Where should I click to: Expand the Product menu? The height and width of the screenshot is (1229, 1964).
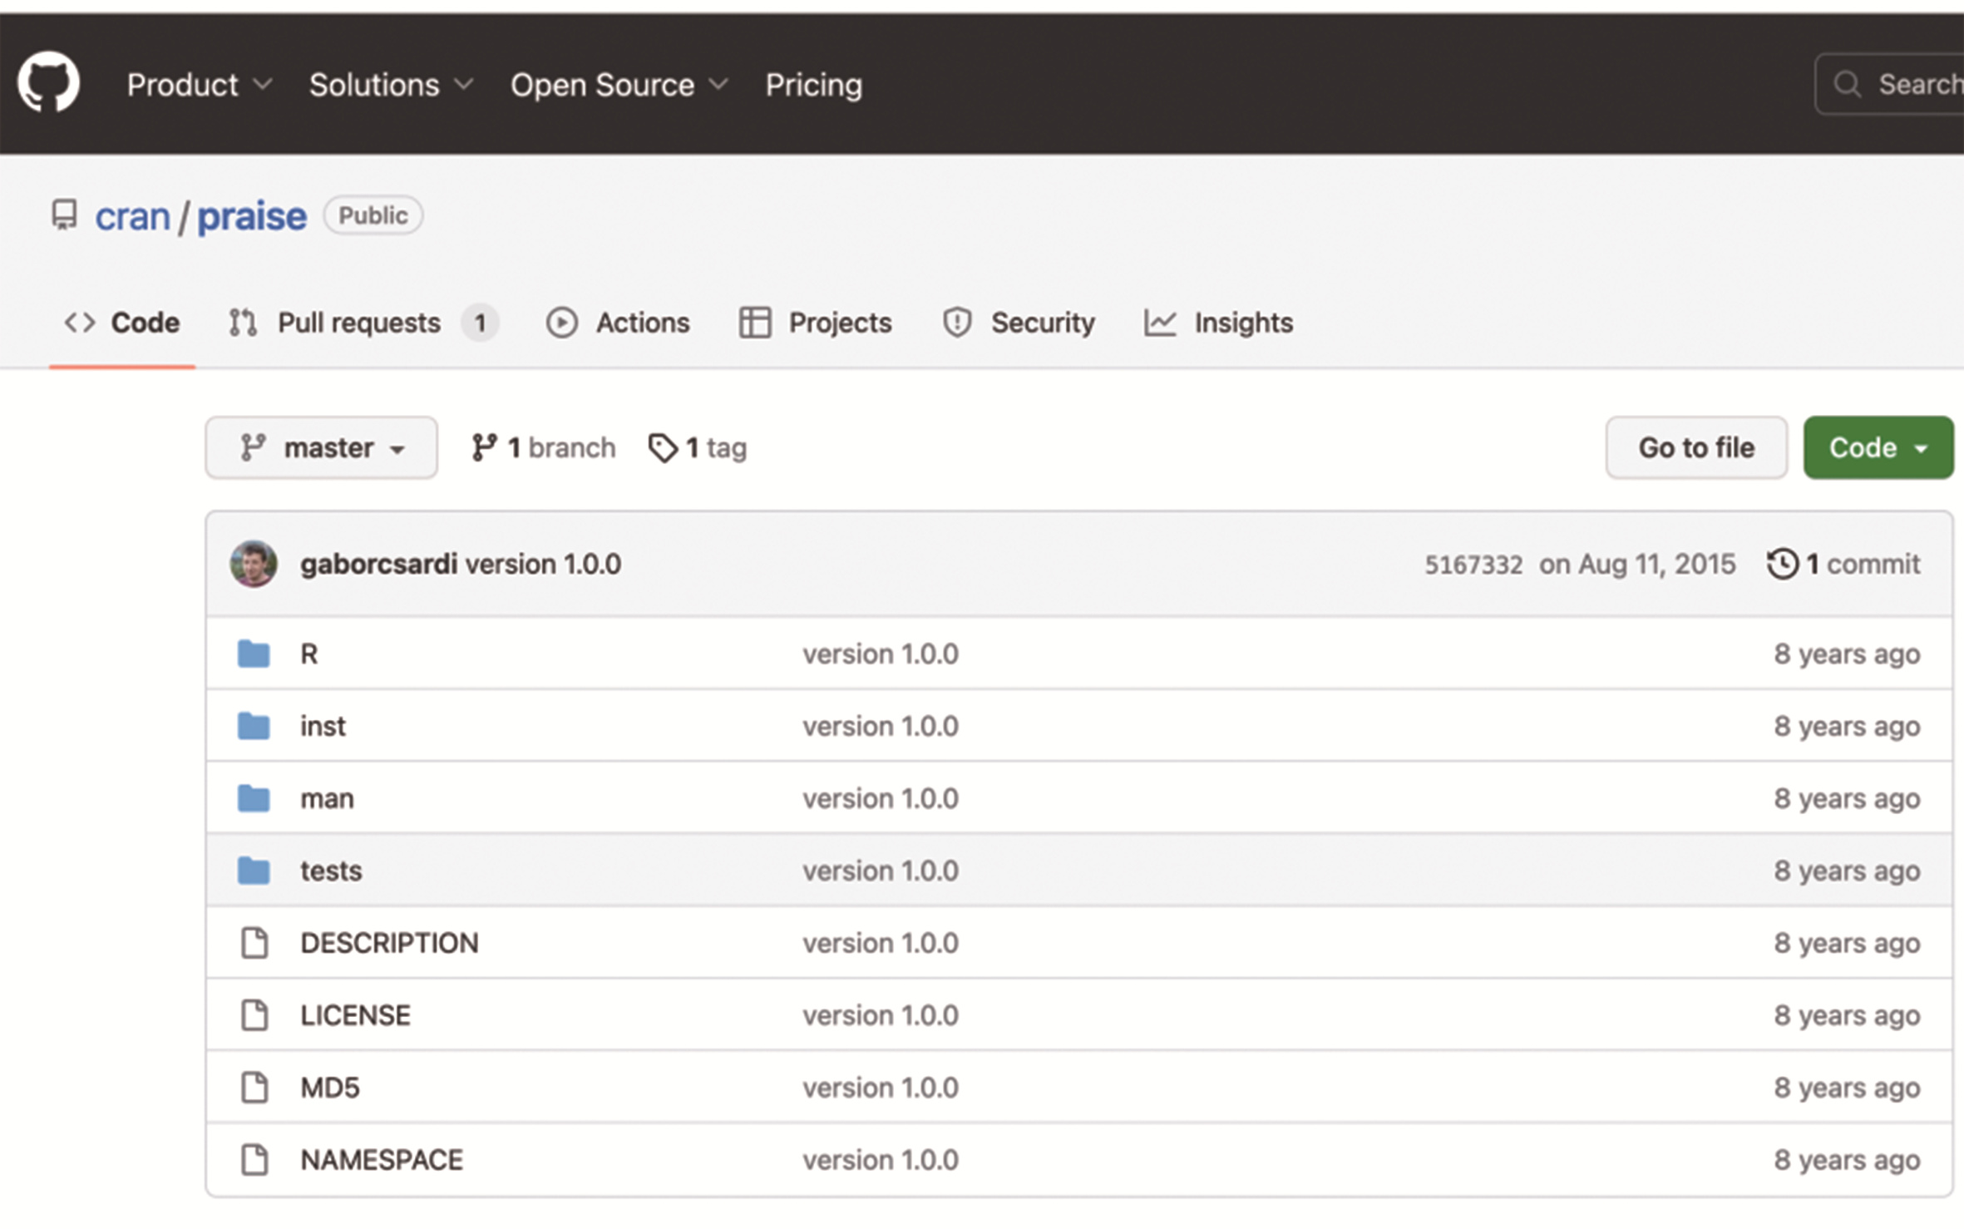pyautogui.click(x=199, y=85)
